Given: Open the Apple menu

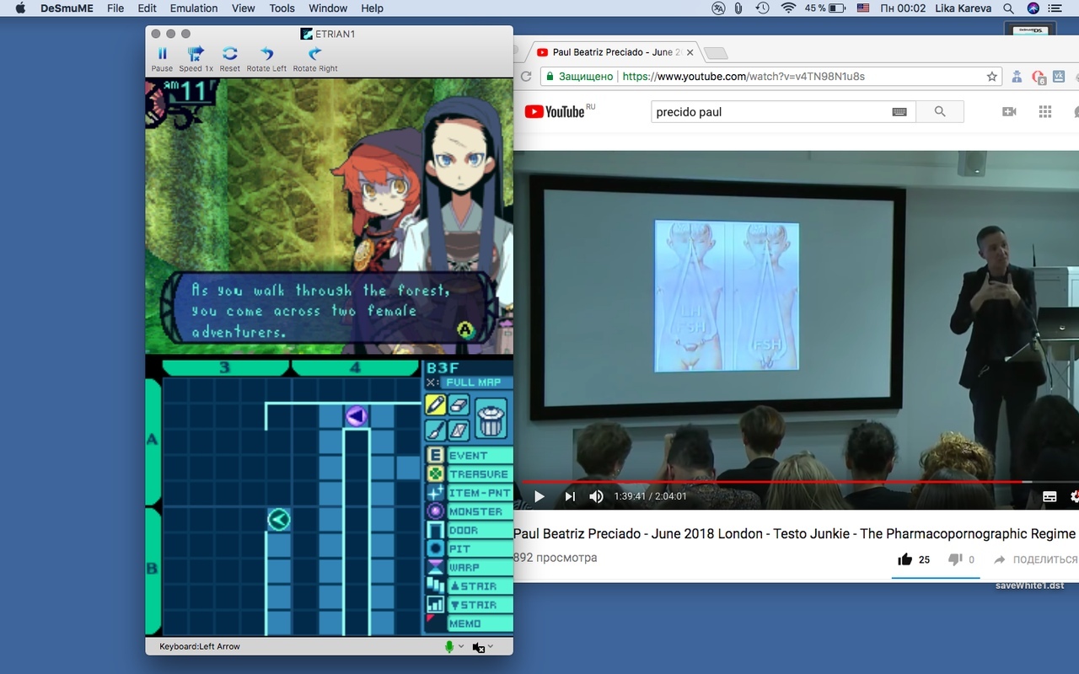Looking at the screenshot, I should click(21, 8).
